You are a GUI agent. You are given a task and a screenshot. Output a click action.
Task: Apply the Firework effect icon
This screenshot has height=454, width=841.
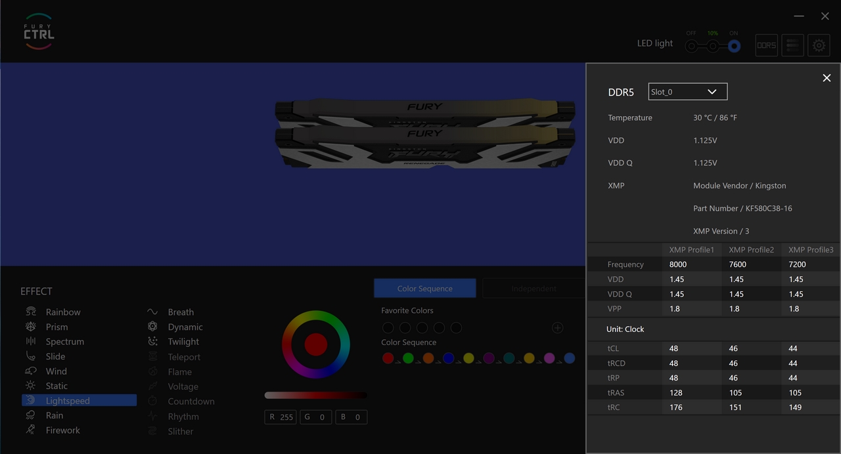point(31,430)
